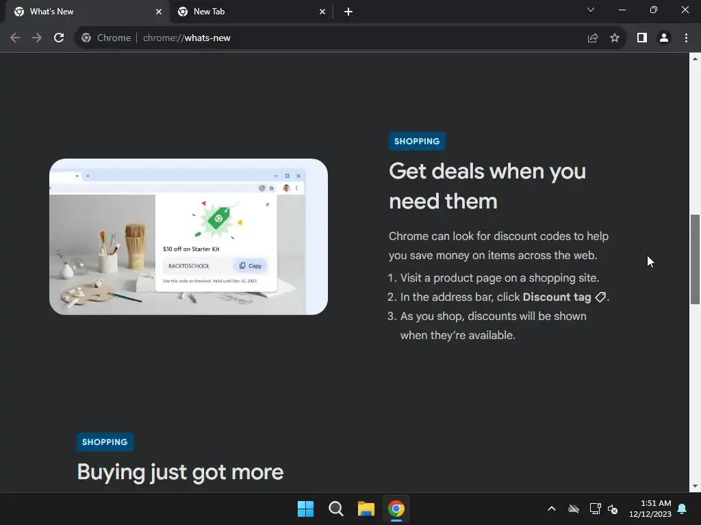
Task: Click the OneDrive cloud tray icon
Action: [574, 509]
